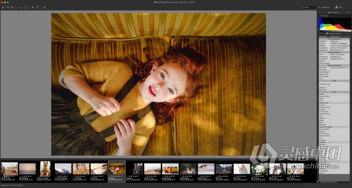Viewport: 352px width, 188px height.
Task: Close the Image properties panel with its X icon
Action: (x=350, y=34)
